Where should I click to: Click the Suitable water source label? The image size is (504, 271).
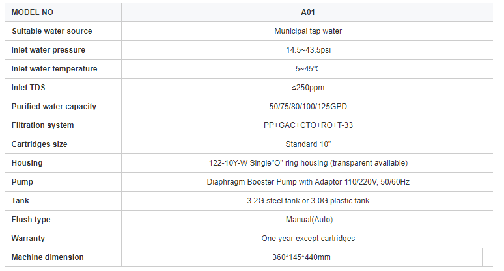[x=51, y=31]
